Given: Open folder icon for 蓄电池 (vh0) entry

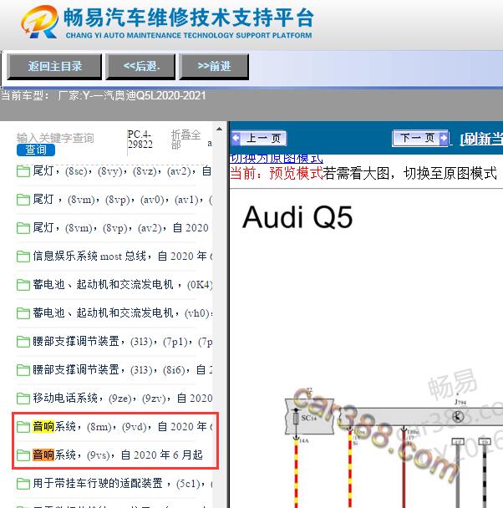Looking at the screenshot, I should coord(23,313).
